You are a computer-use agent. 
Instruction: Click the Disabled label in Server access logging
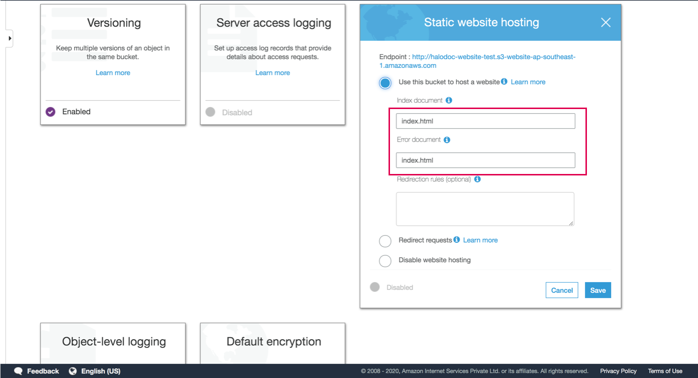[x=237, y=112]
